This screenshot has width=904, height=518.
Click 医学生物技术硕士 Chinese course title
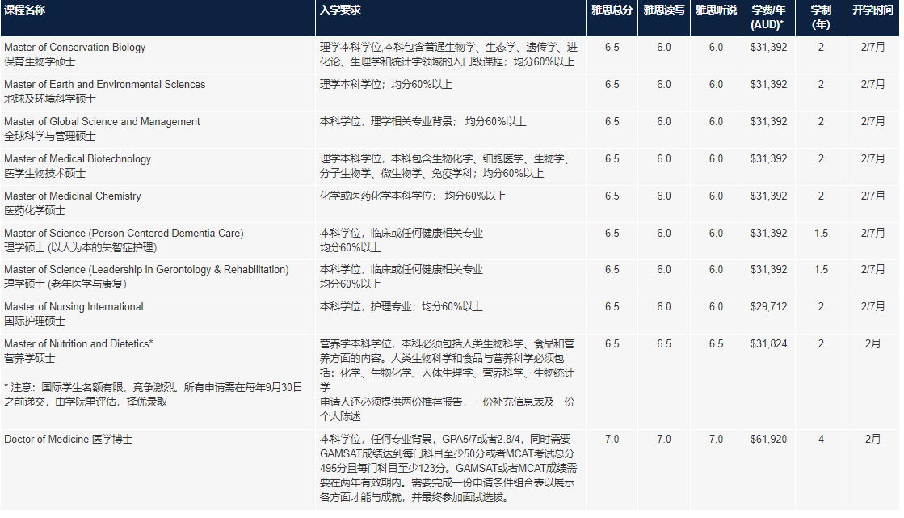pyautogui.click(x=45, y=173)
